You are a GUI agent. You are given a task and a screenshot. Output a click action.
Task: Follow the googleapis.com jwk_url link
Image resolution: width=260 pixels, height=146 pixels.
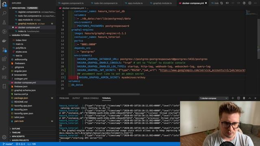(x=202, y=70)
